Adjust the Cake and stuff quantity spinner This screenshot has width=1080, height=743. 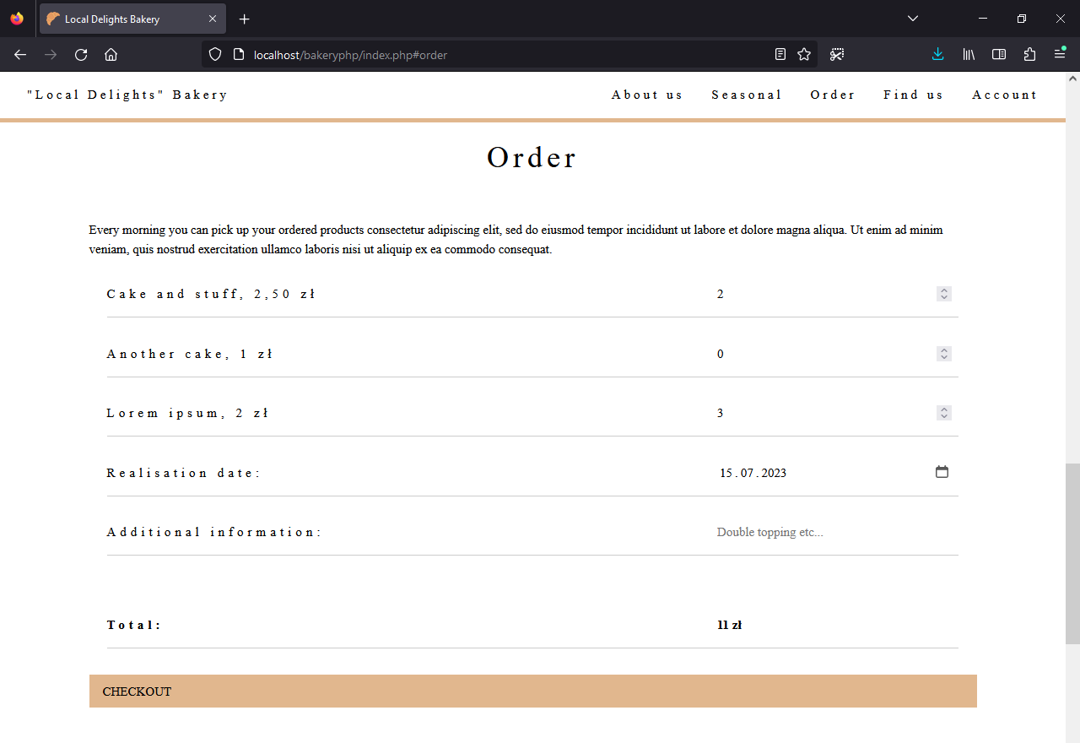point(944,294)
